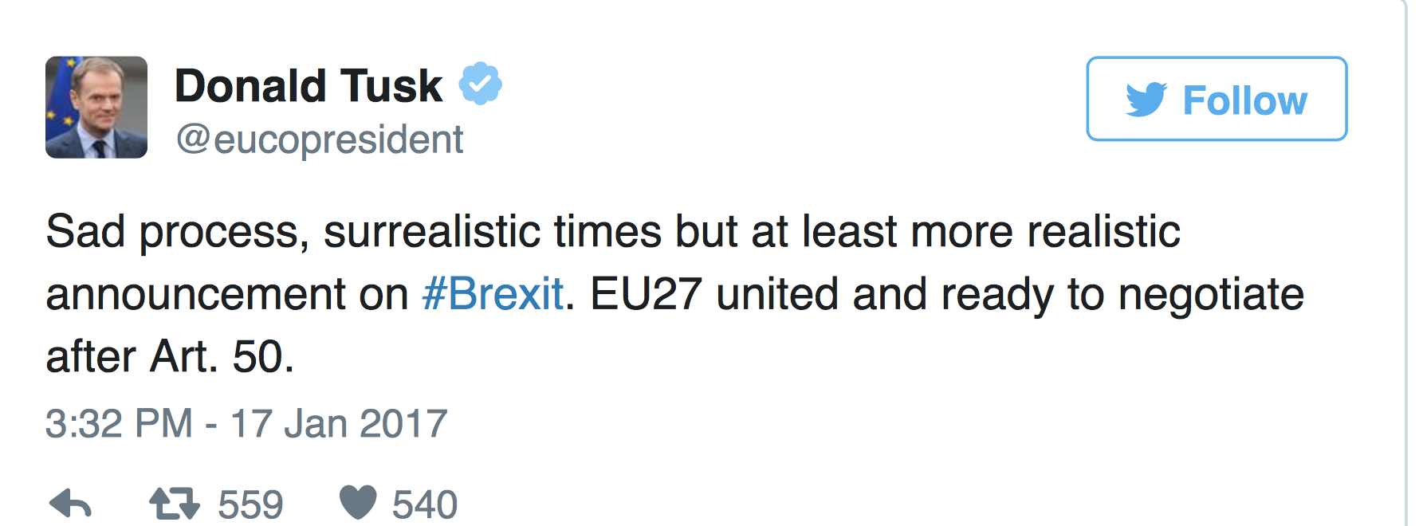Click the 3:32 PM time in timestamp
1419x526 pixels.
tap(119, 423)
